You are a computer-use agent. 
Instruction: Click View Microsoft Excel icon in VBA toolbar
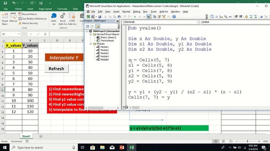[x=88, y=17]
